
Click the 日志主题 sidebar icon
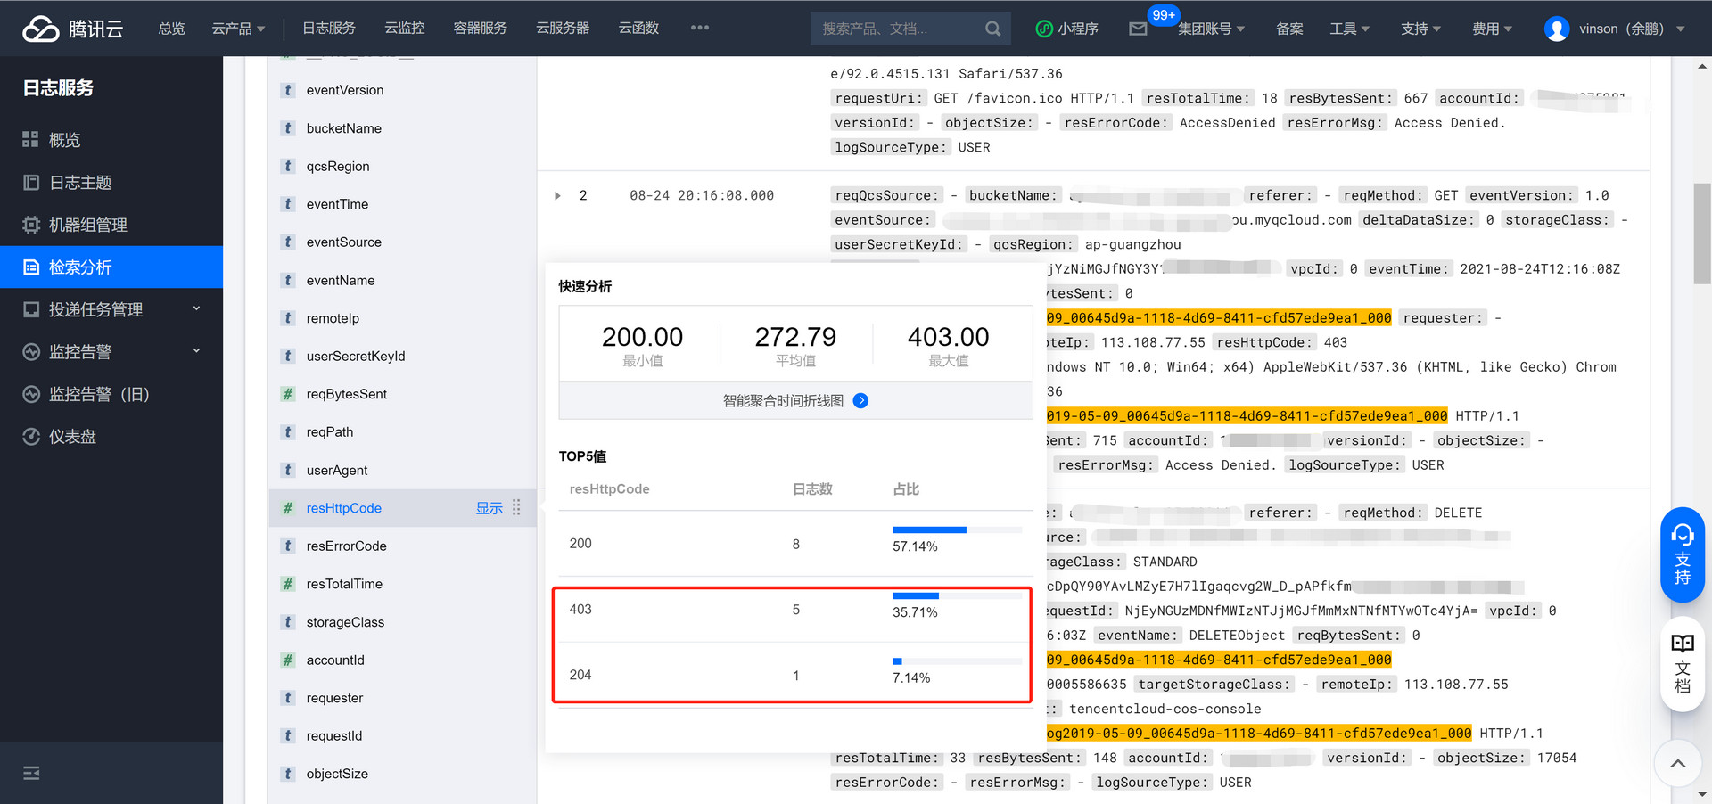30,182
